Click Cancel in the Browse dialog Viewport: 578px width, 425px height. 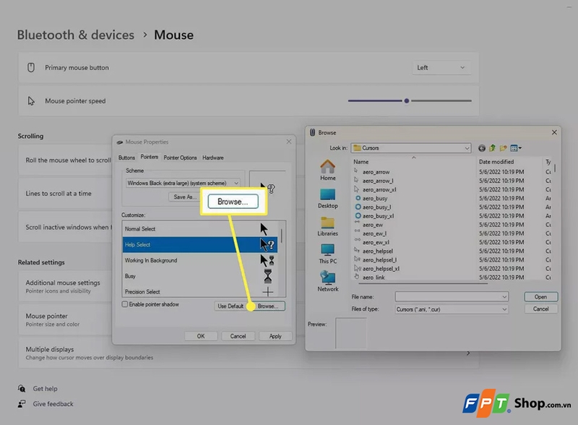[540, 309]
